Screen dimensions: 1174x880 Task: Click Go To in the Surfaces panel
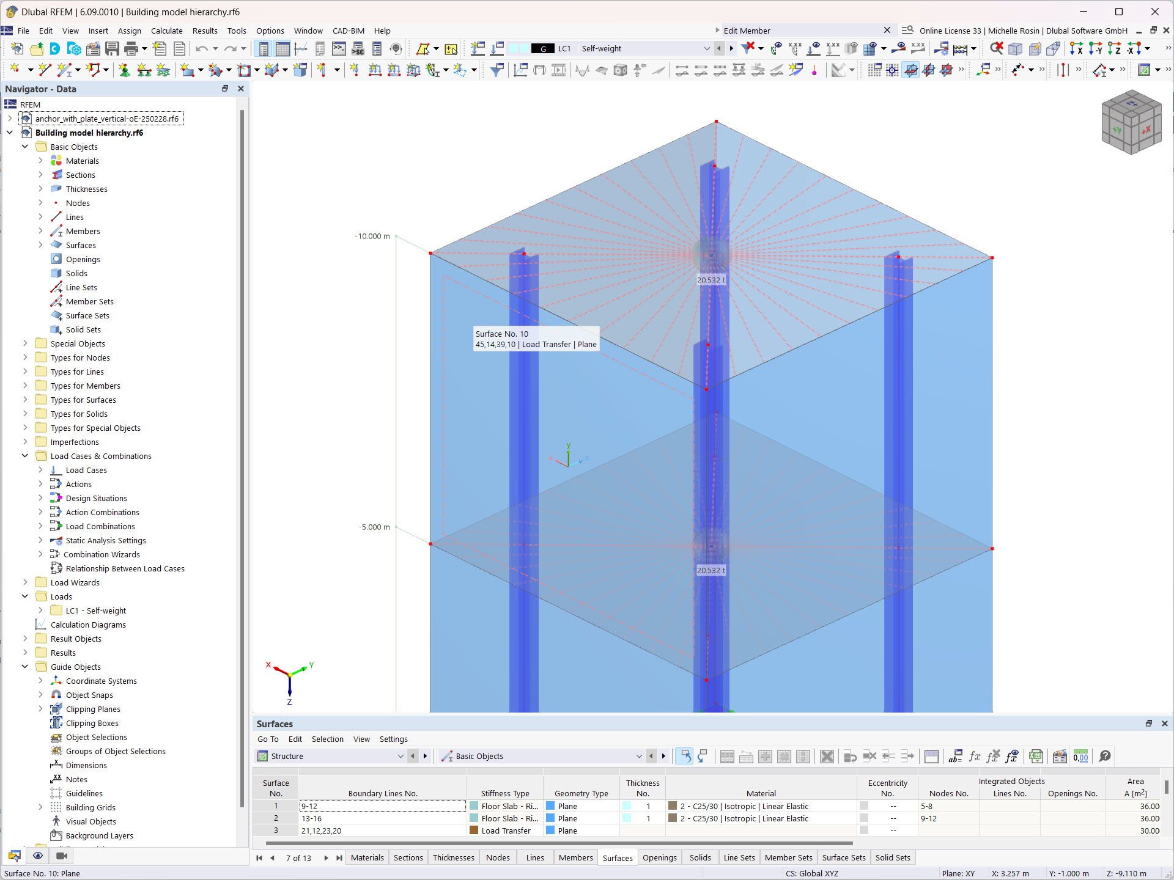click(x=268, y=739)
